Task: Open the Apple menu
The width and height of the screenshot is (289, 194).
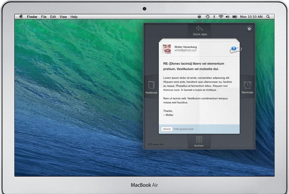Action: coord(21,17)
